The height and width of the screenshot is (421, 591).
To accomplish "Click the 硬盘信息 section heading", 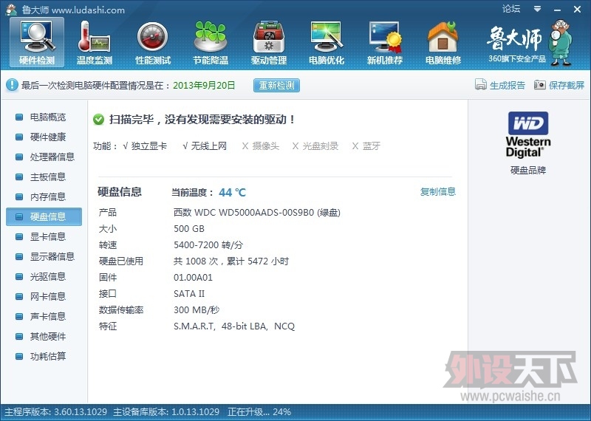I will (x=120, y=192).
